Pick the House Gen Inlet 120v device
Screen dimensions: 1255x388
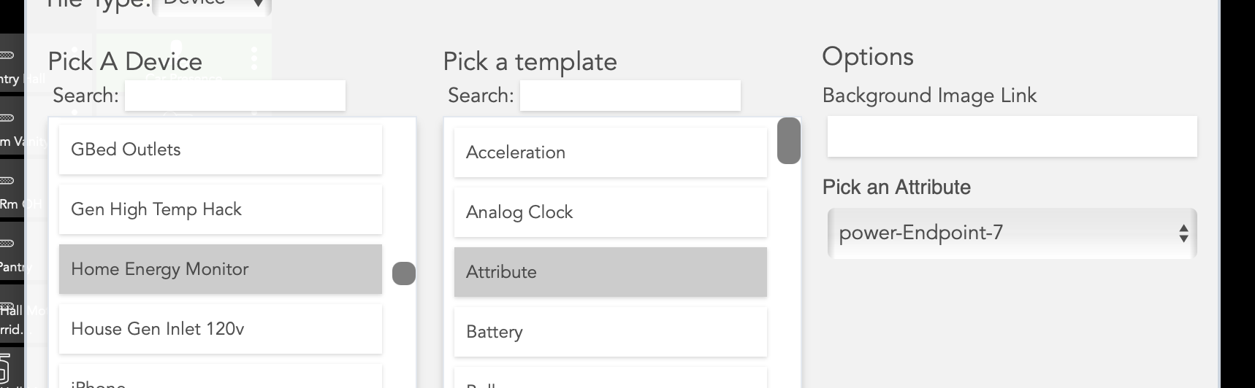[221, 329]
